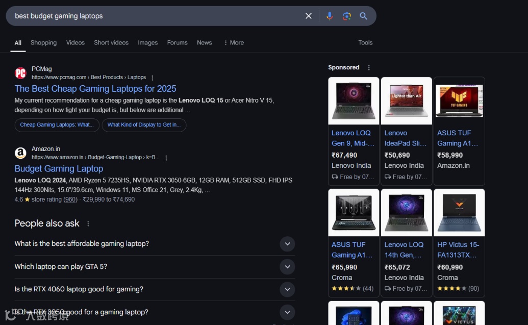Open three-dot menu beside PCMag URL
This screenshot has height=325, width=528.
pos(152,78)
